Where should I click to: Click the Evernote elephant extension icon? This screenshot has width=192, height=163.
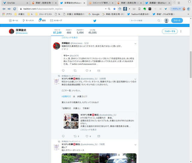coord(145,9)
